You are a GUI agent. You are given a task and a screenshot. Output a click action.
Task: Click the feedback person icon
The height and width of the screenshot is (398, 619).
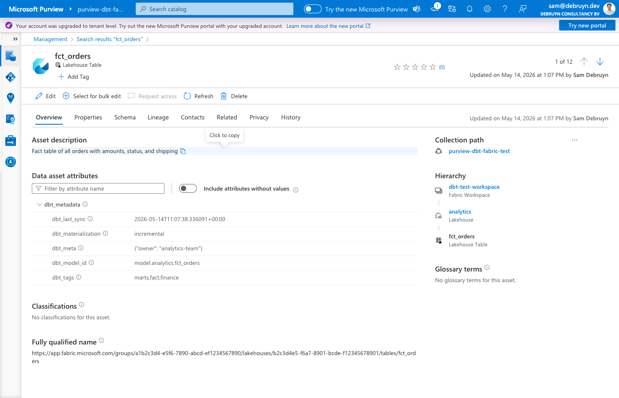point(523,9)
